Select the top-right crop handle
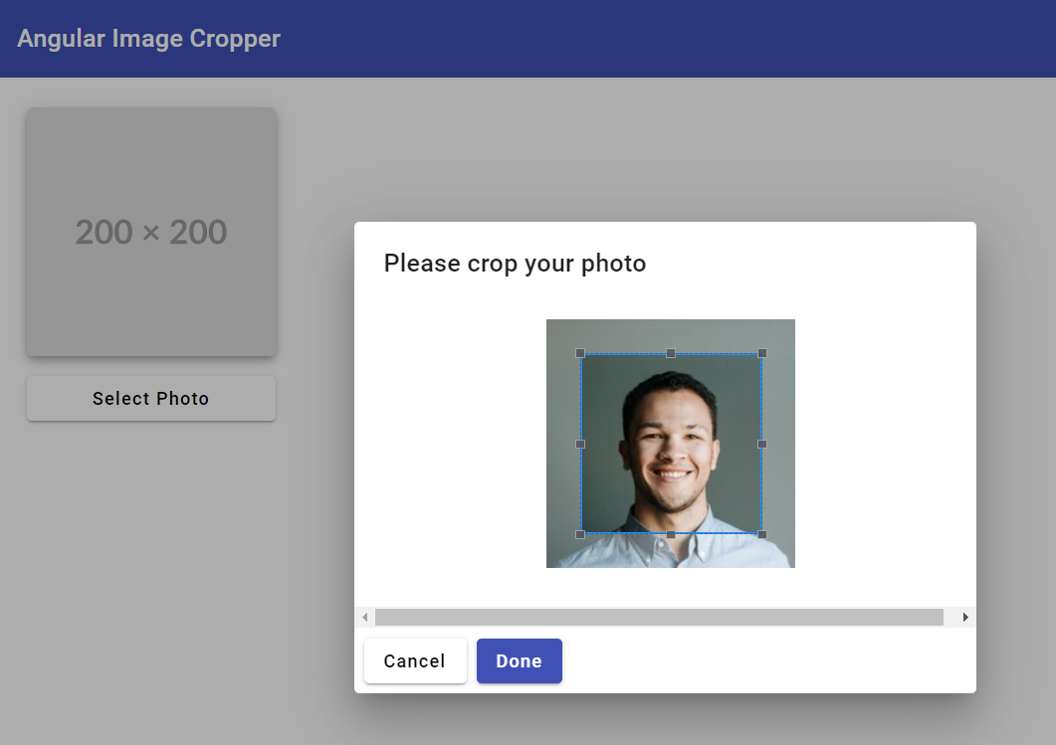The image size is (1056, 745). point(761,352)
